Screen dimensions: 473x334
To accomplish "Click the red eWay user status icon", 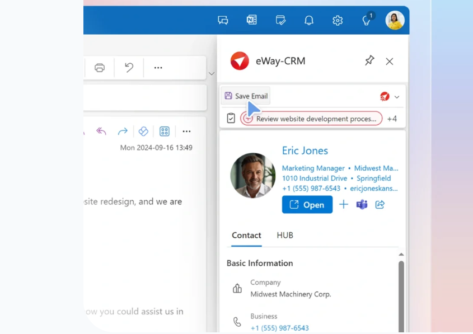I will coord(385,96).
